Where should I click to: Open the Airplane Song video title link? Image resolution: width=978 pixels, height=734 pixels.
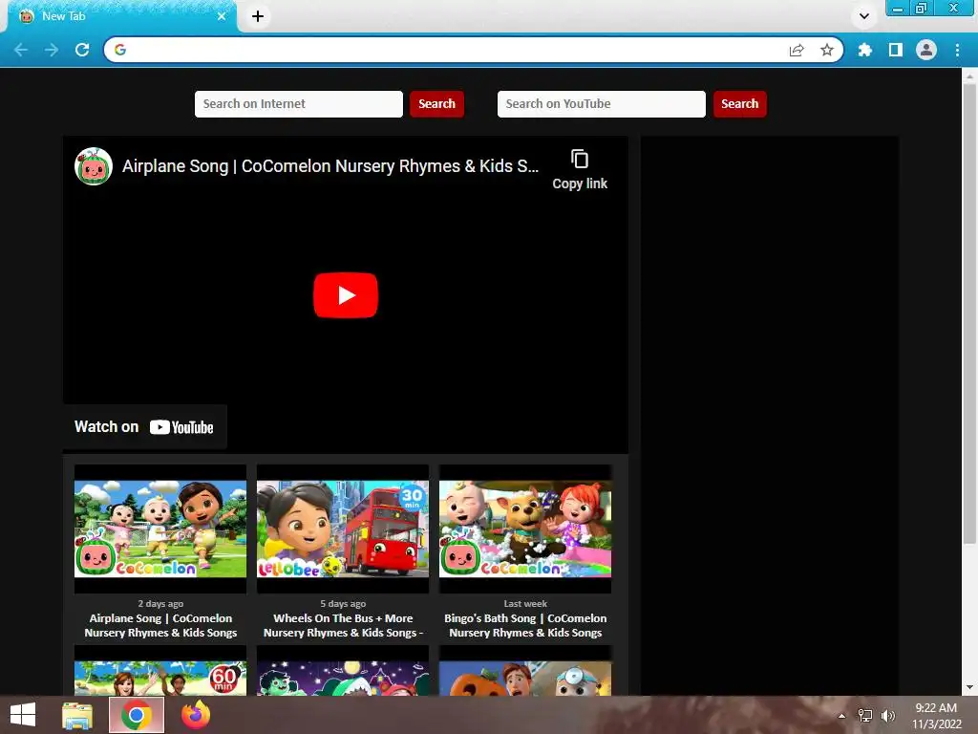(330, 166)
